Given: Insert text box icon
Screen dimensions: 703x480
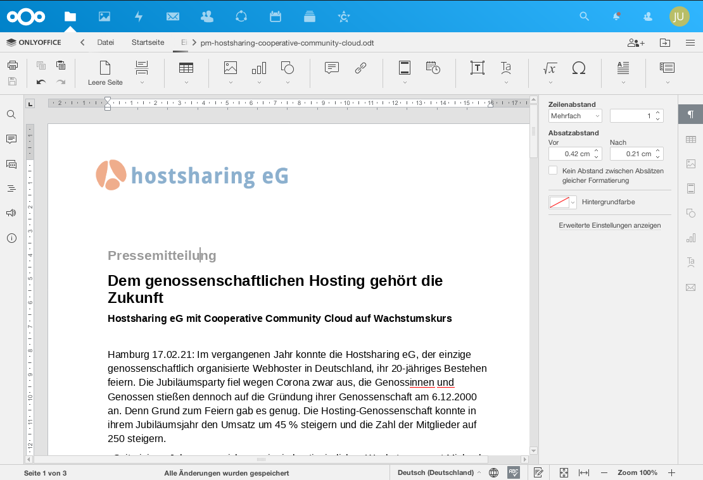Looking at the screenshot, I should coord(477,68).
